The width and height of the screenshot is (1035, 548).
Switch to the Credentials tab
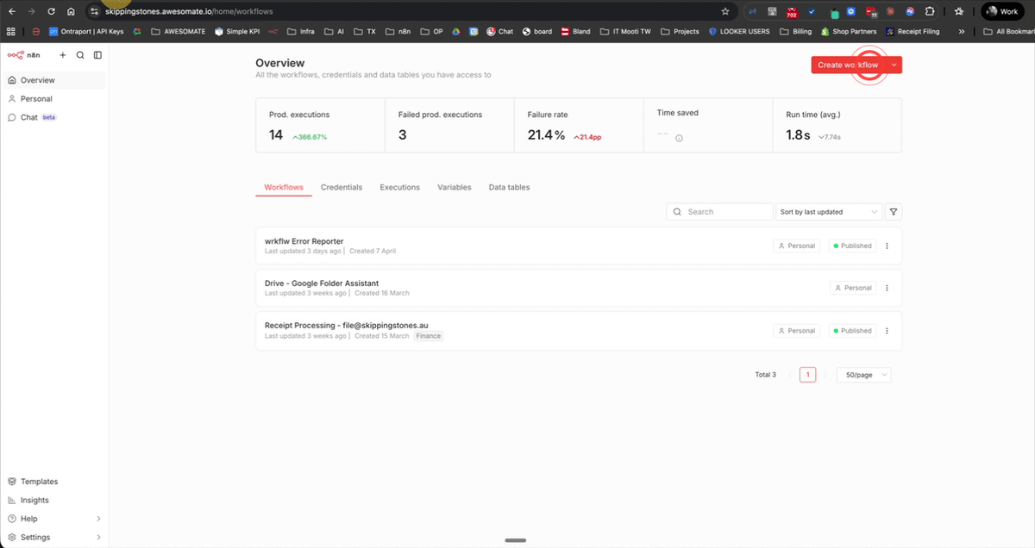(x=342, y=187)
